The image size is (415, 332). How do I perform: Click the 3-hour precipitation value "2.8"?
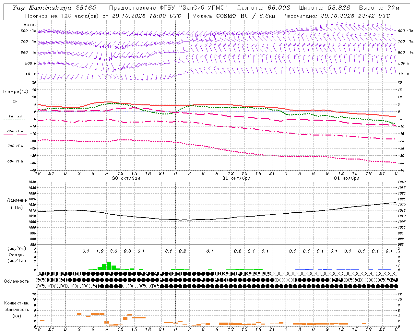pos(113,251)
